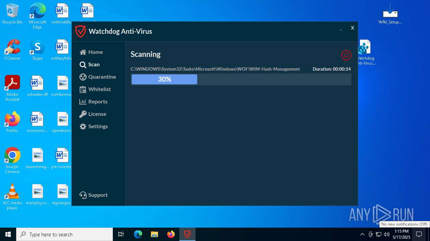Open the Quarantine section

tap(97, 77)
